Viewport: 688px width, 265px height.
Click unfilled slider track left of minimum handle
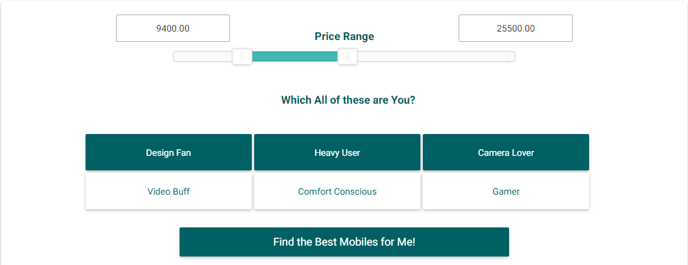click(203, 56)
